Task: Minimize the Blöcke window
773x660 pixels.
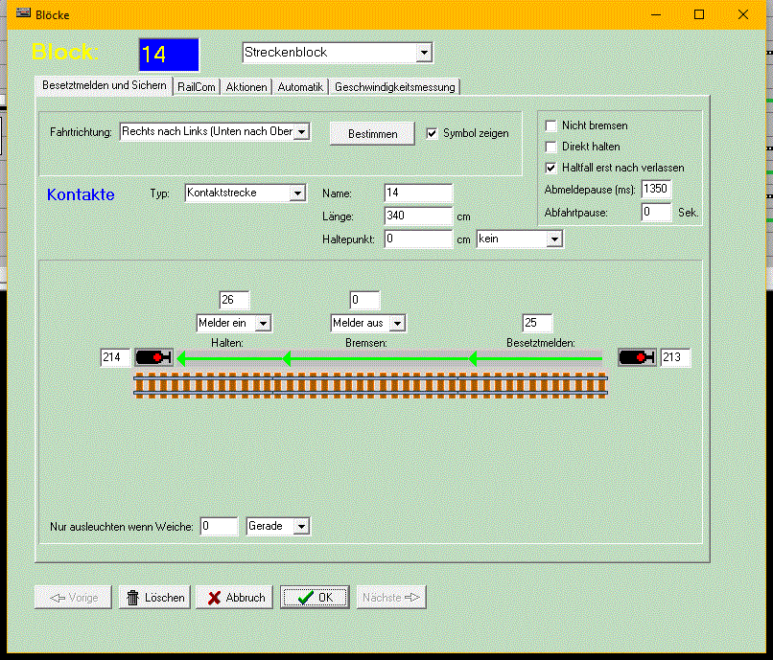Action: (x=656, y=14)
